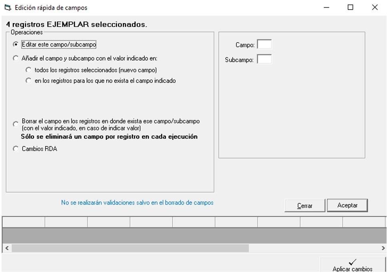The width and height of the screenshot is (389, 273).
Task: Click the Cerrar button
Action: [x=305, y=205]
